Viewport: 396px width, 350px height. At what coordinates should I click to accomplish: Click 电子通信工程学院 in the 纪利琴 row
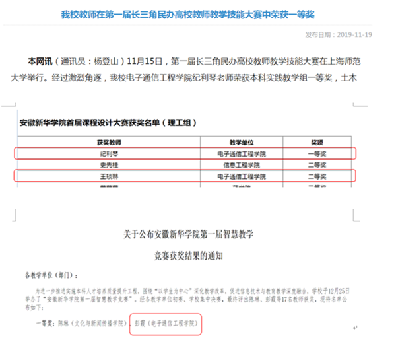tap(244, 153)
